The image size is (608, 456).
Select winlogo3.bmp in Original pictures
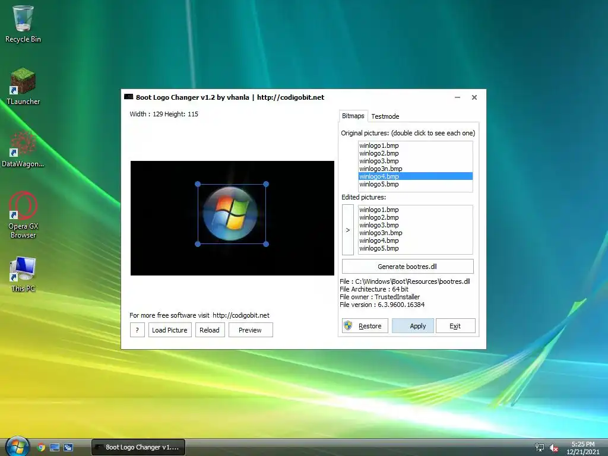(415, 161)
